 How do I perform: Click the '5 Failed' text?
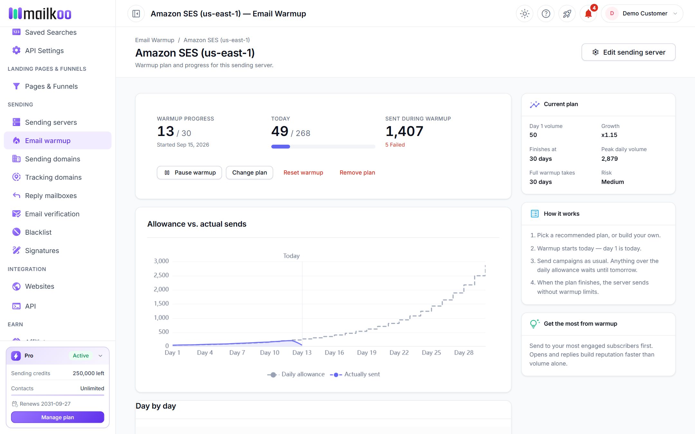(395, 145)
